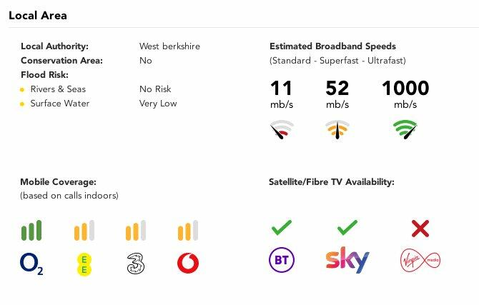Click the red standard speed gauge icon

tap(282, 130)
